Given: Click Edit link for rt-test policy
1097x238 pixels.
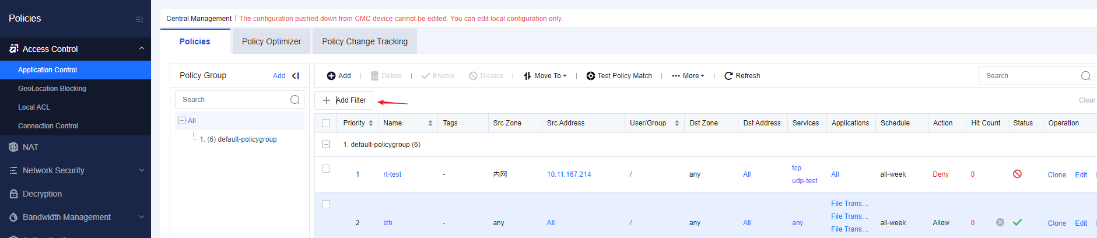Looking at the screenshot, I should point(1081,175).
